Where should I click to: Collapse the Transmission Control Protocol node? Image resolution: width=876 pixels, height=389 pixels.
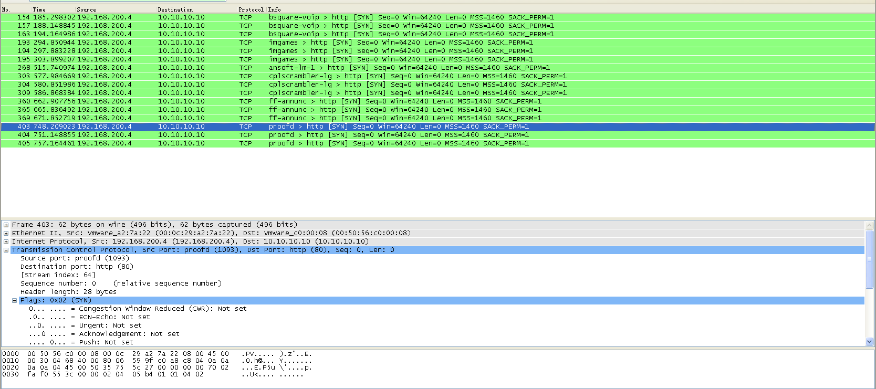(x=6, y=250)
